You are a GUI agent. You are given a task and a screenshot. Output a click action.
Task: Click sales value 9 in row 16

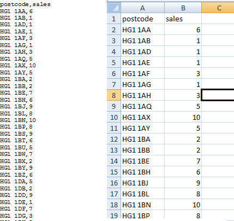(x=183, y=183)
